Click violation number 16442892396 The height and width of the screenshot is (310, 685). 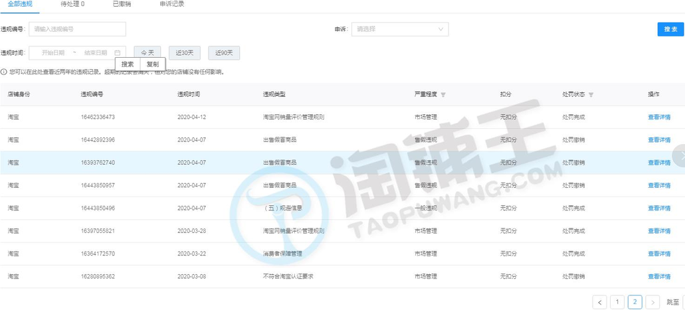click(x=98, y=140)
